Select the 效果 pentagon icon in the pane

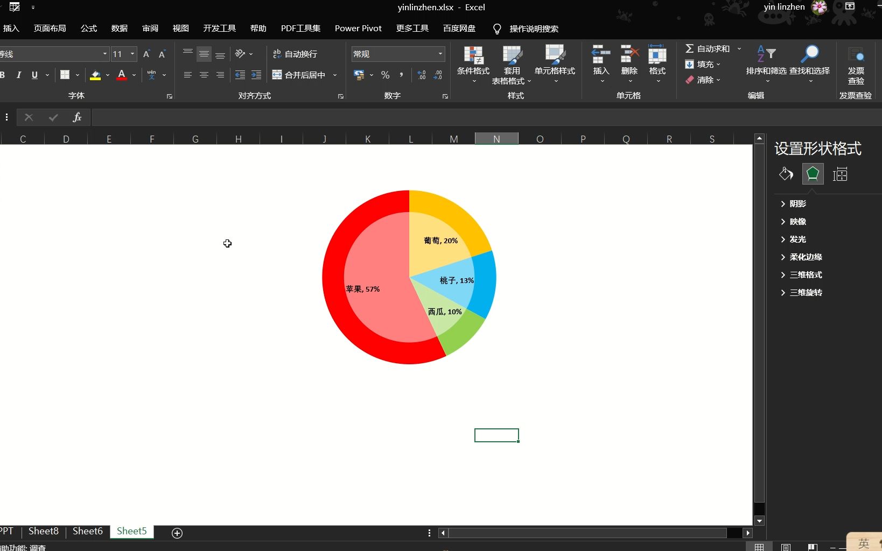click(813, 174)
